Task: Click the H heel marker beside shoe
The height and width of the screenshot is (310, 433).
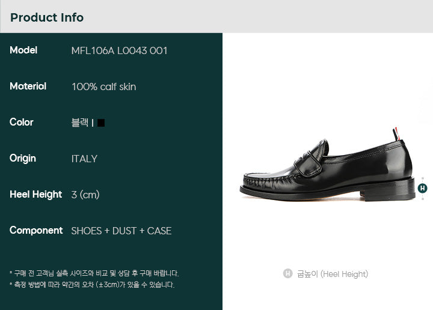Action: [422, 189]
